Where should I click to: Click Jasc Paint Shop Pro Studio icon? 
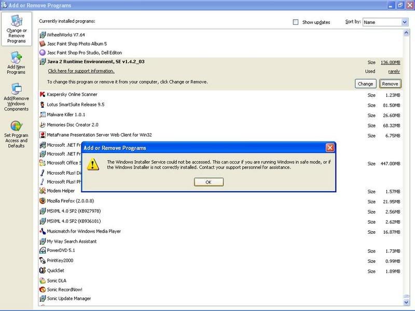[x=43, y=53]
